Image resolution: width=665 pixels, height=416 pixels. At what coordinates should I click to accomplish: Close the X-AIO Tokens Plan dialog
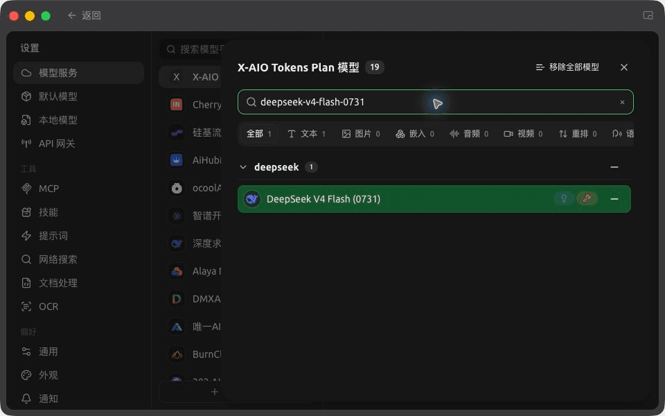click(x=624, y=67)
